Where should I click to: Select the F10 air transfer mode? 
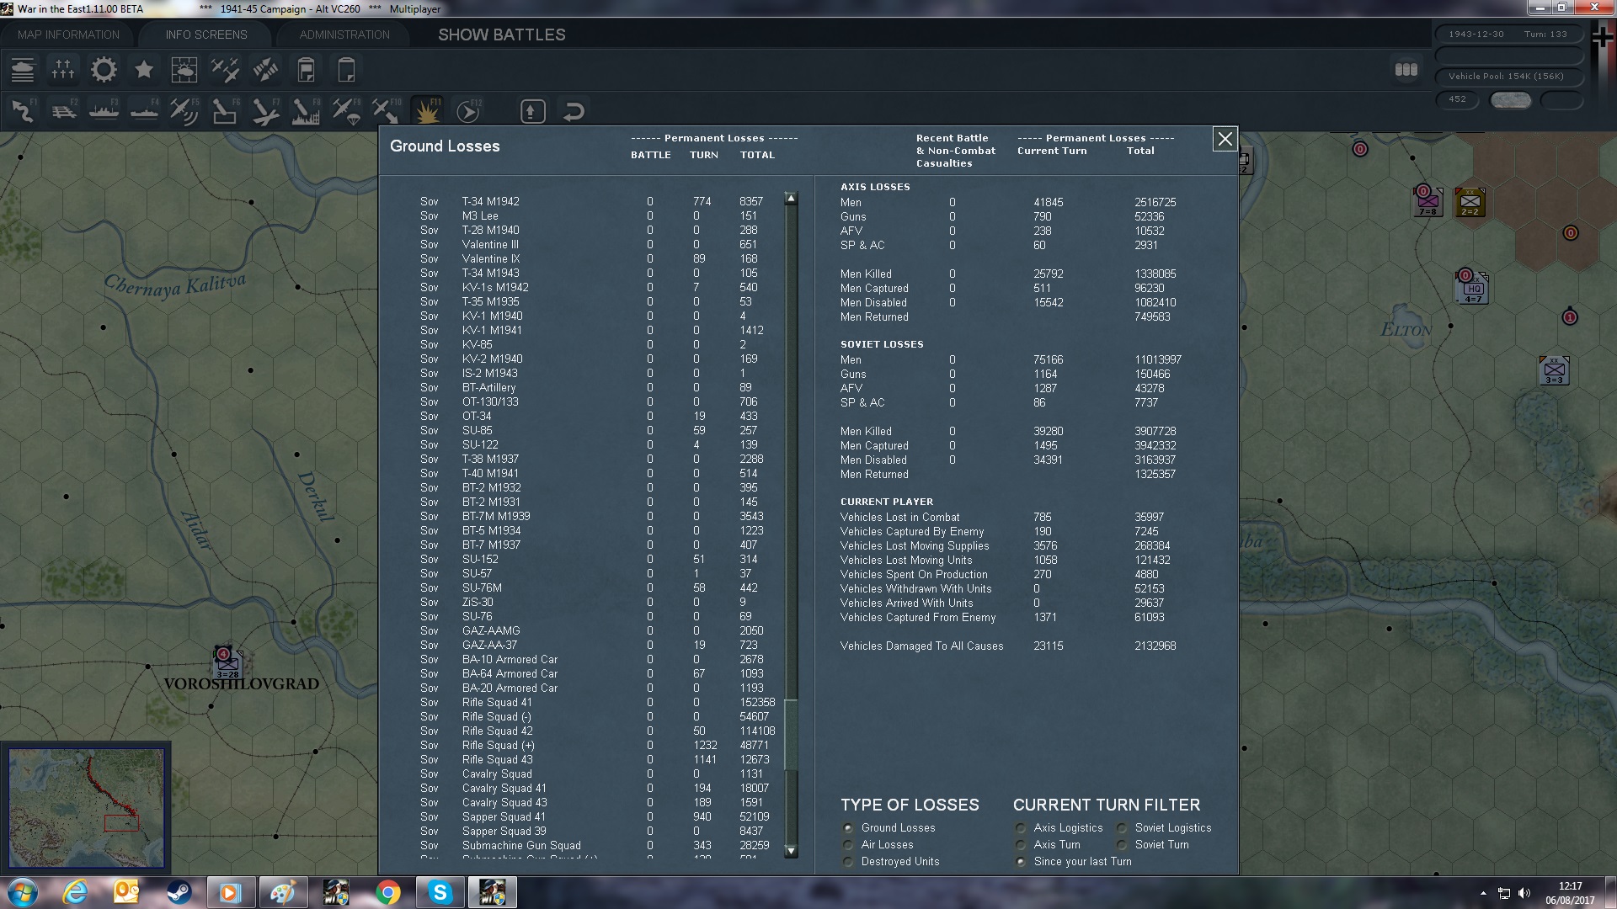tap(387, 111)
